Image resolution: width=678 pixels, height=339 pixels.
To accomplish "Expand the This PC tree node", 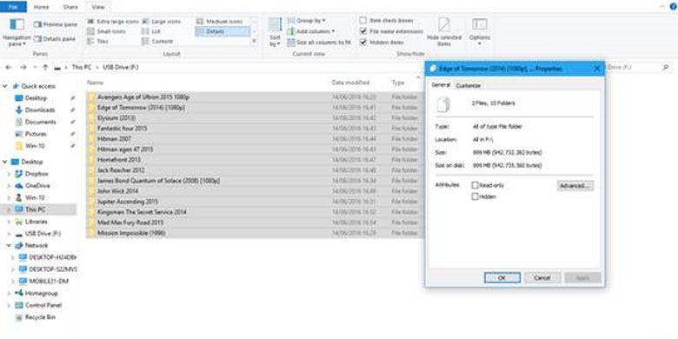I will [x=9, y=209].
